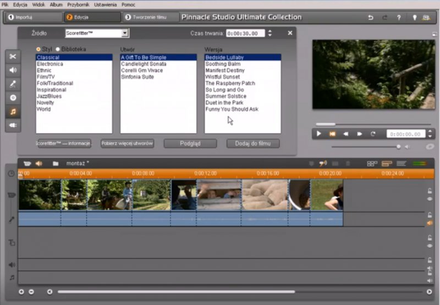Open the Przybornik menu
Image resolution: width=440 pixels, height=305 pixels.
tap(78, 4)
